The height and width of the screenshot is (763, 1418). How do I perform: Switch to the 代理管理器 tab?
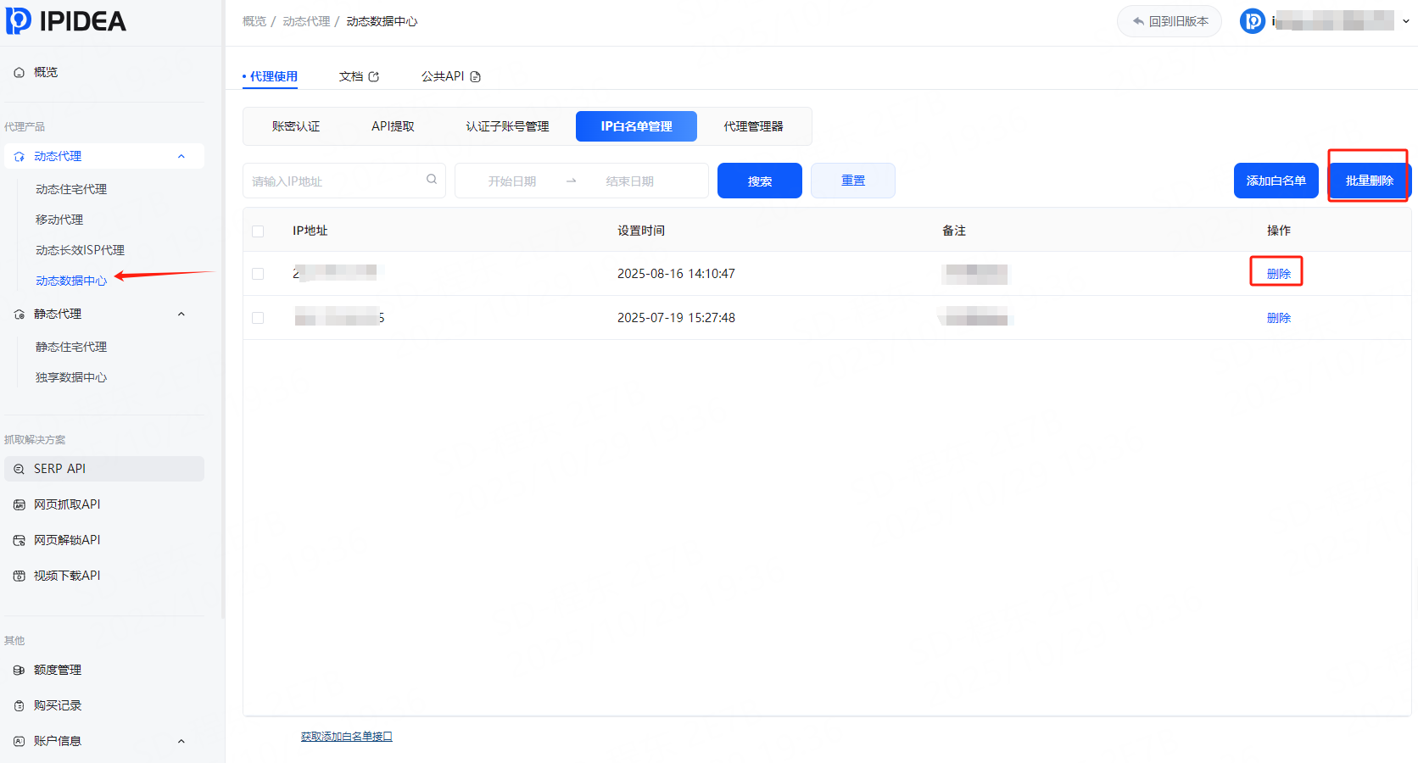tap(753, 126)
